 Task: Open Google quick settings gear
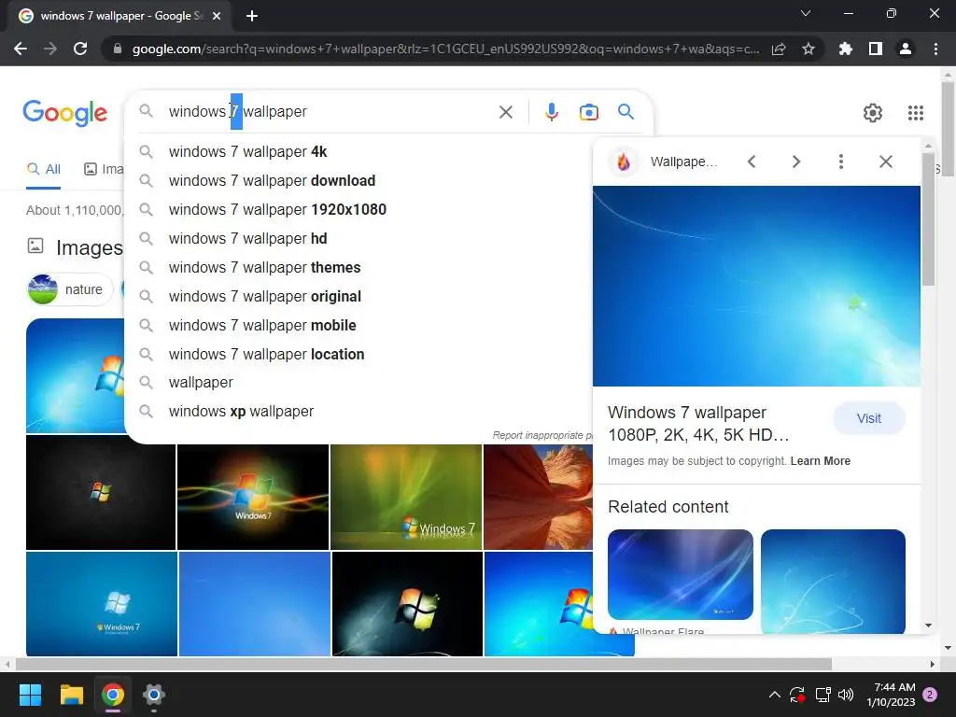[x=873, y=113]
